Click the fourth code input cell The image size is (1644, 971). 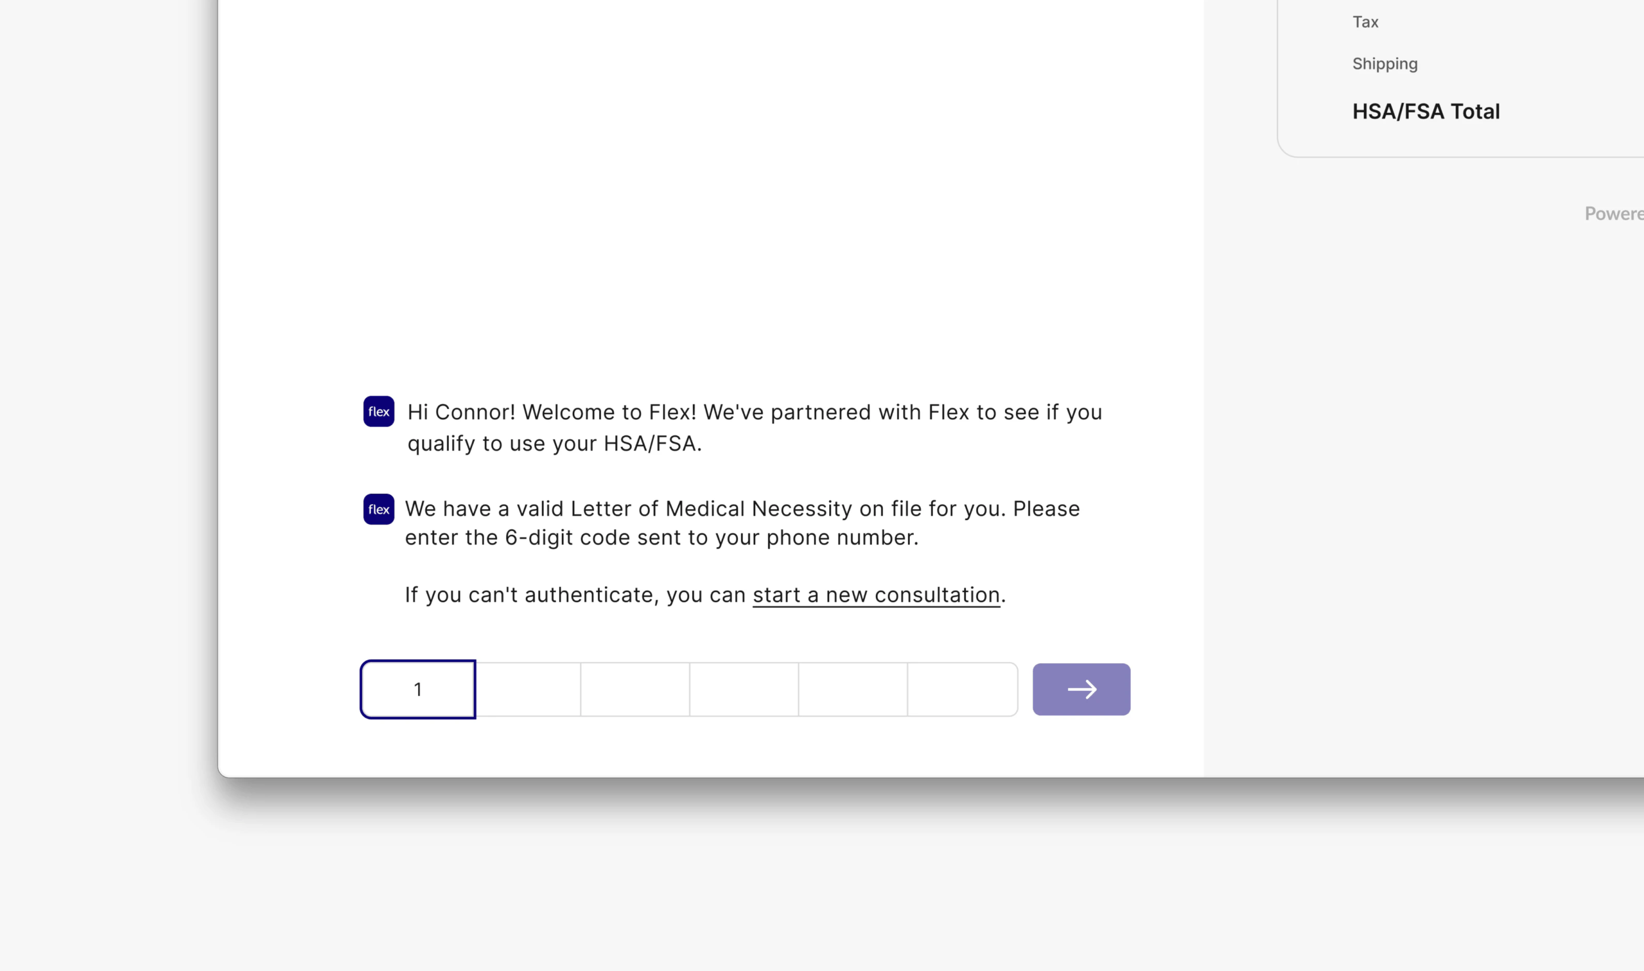[743, 689]
